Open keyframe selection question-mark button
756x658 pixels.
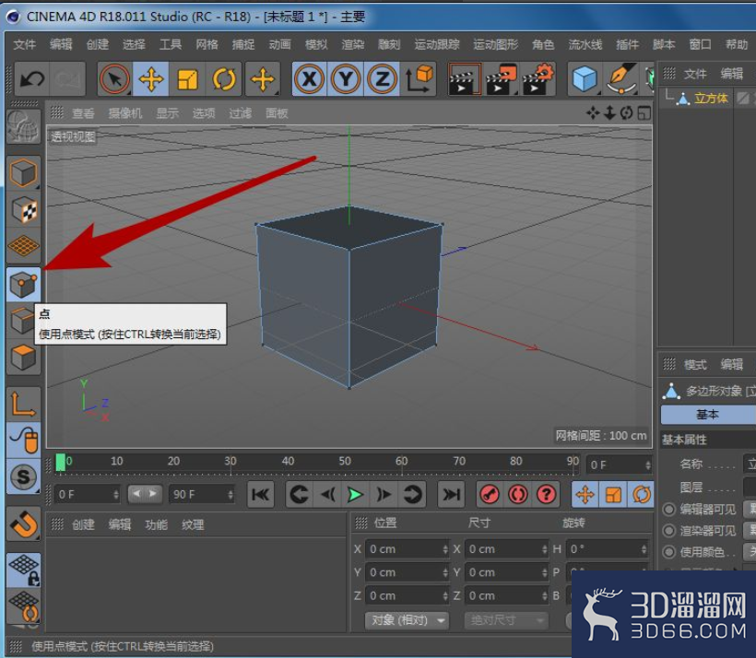pyautogui.click(x=546, y=494)
